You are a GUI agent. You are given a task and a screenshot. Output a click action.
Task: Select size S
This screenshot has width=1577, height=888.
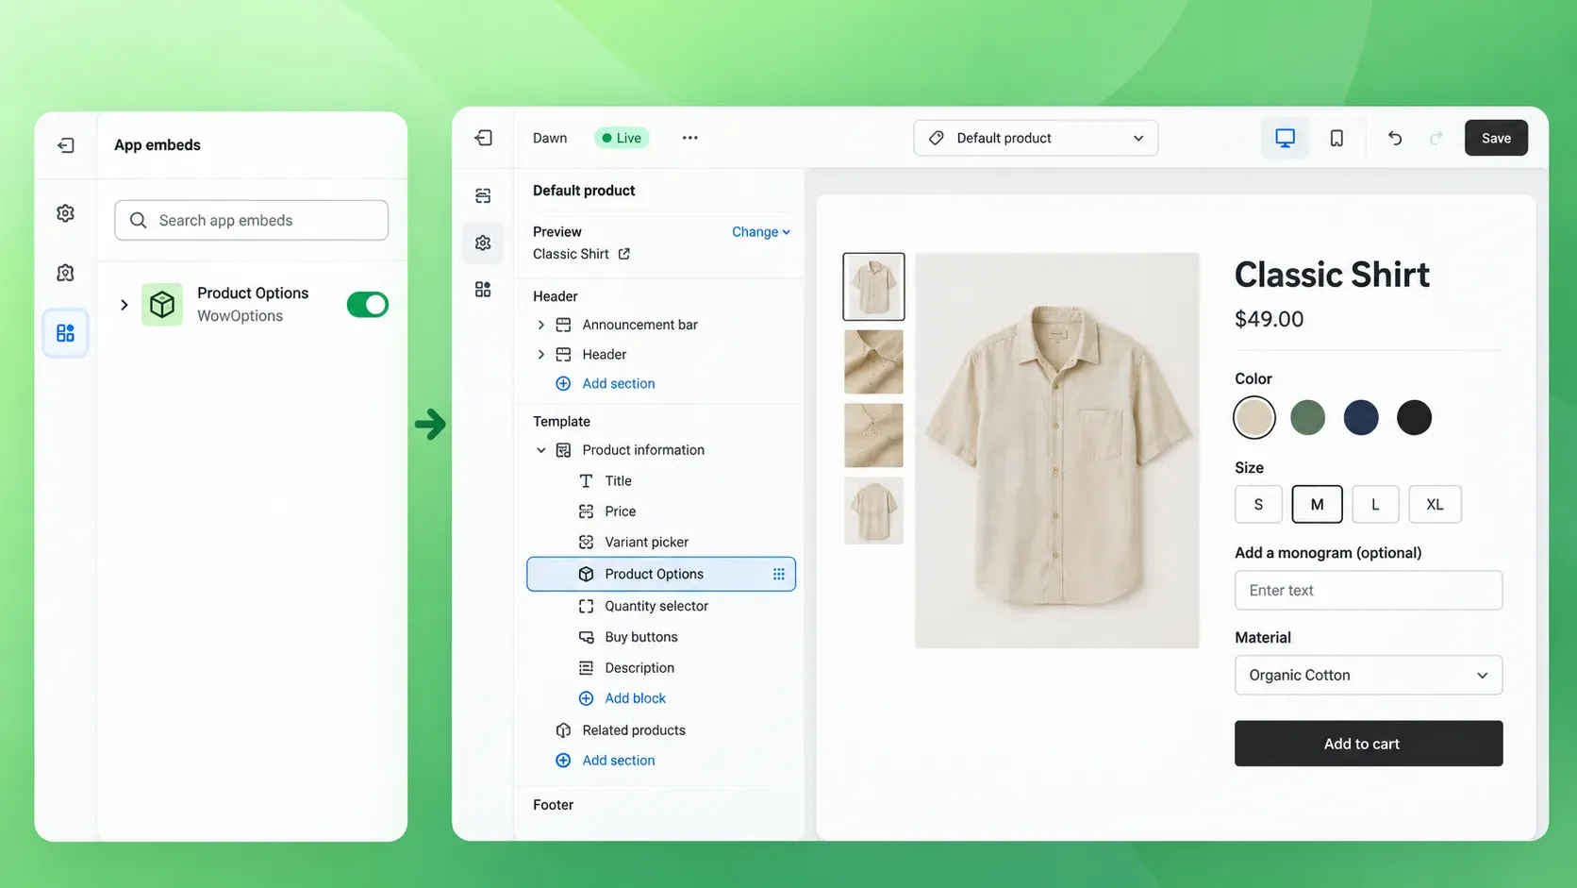[x=1258, y=504]
